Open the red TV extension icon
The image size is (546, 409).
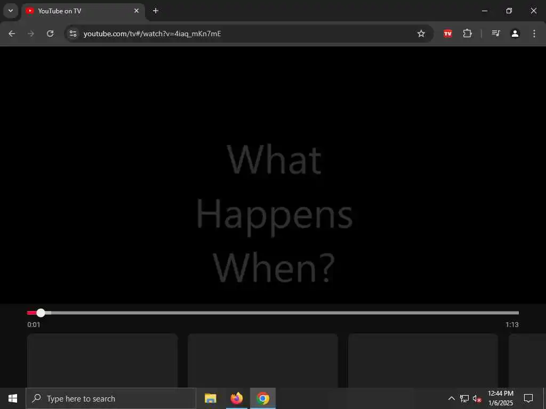pos(447,34)
